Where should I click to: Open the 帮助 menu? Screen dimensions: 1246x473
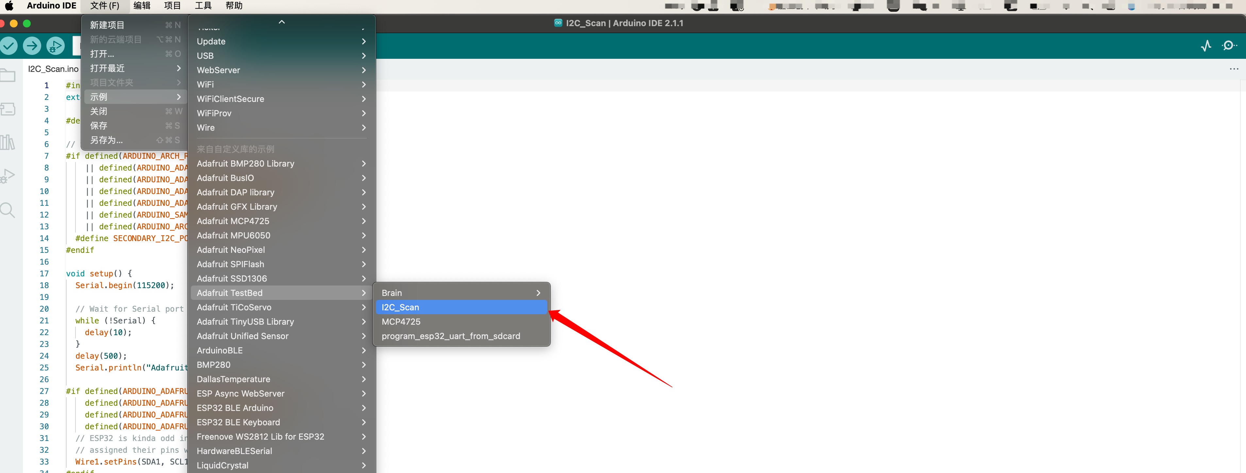[234, 6]
